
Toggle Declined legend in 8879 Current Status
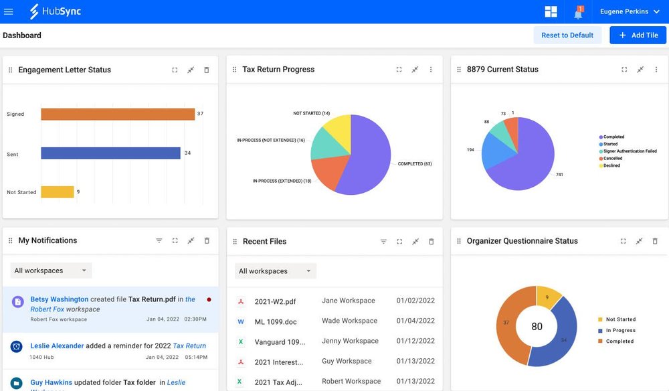click(609, 165)
